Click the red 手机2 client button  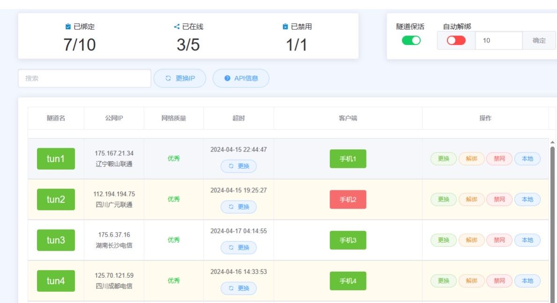(348, 200)
